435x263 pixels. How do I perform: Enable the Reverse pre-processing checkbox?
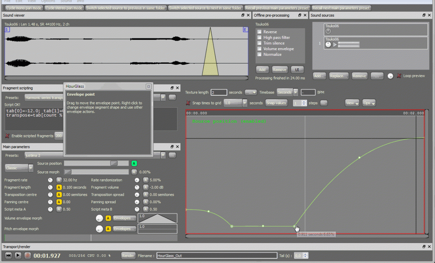click(x=259, y=32)
